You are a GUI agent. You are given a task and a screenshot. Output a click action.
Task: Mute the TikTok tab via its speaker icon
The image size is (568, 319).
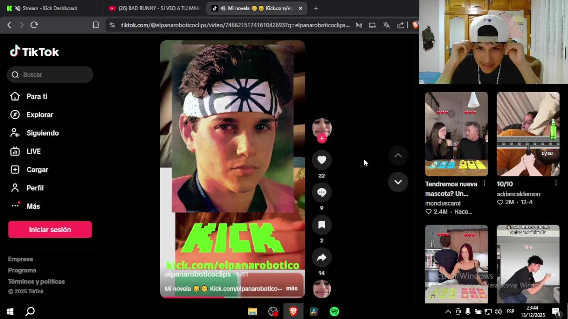[x=223, y=8]
